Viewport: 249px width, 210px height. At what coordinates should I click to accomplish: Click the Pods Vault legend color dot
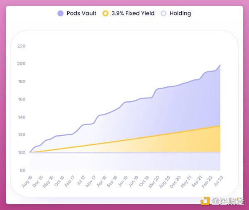[61, 13]
